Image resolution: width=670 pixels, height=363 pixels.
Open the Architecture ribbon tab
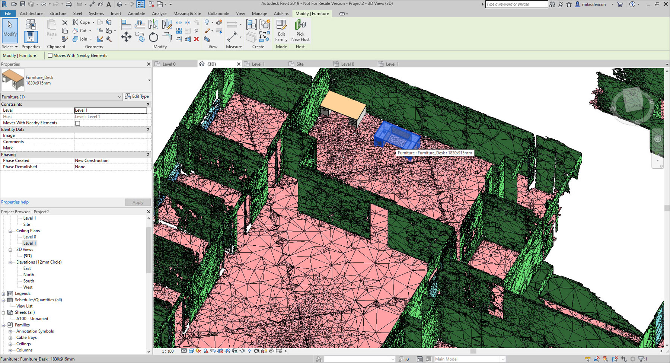click(31, 13)
